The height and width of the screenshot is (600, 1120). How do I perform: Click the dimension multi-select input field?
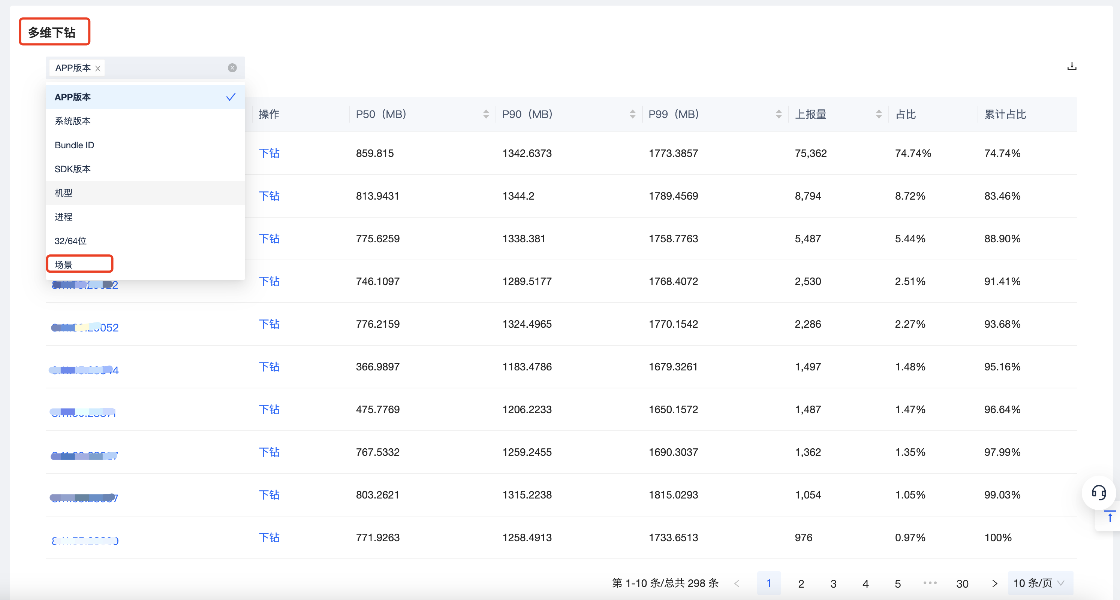point(145,68)
